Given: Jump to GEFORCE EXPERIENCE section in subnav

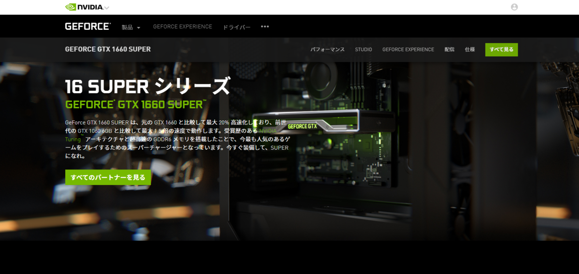Looking at the screenshot, I should 408,50.
